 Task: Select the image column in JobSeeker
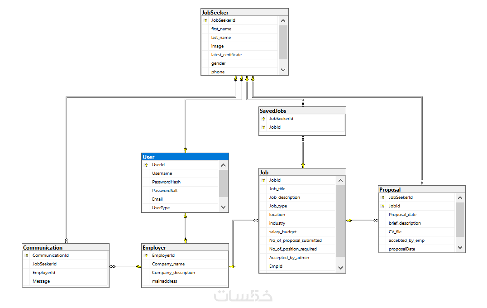[x=240, y=46]
